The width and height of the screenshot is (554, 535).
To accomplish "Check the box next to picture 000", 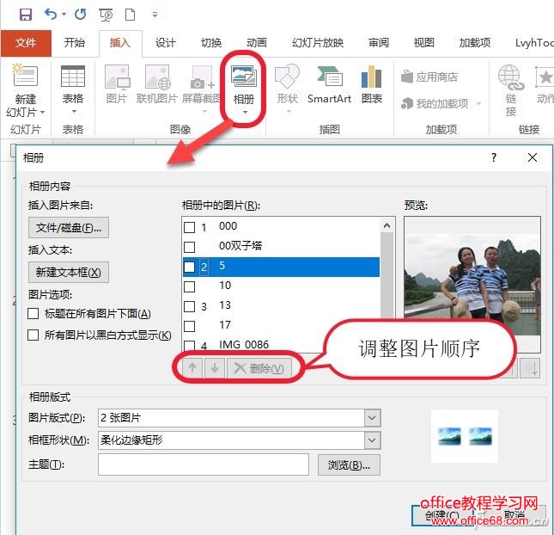I will tap(189, 227).
